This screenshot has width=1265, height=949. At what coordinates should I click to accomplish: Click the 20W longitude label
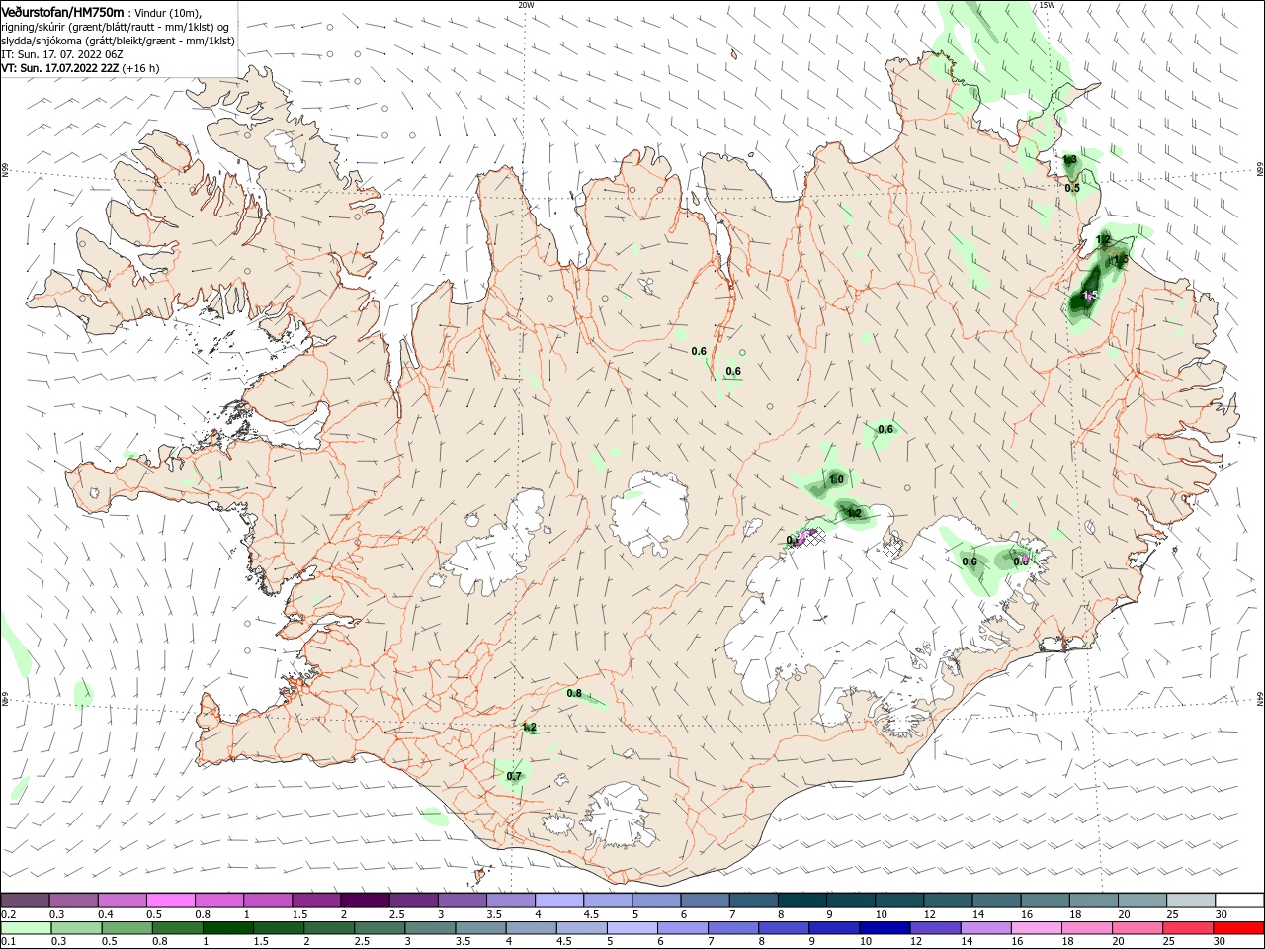pyautogui.click(x=526, y=5)
